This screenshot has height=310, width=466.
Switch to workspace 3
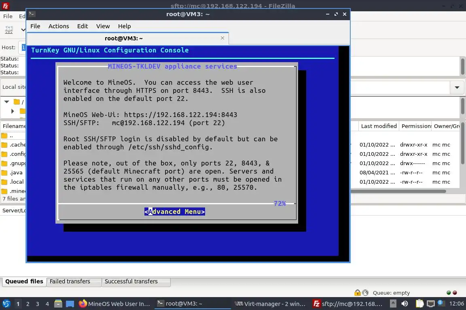coord(38,304)
